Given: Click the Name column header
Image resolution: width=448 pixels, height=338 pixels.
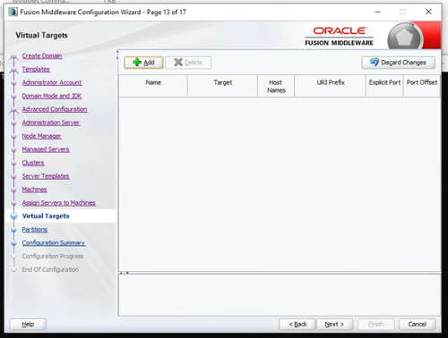Looking at the screenshot, I should click(x=153, y=86).
